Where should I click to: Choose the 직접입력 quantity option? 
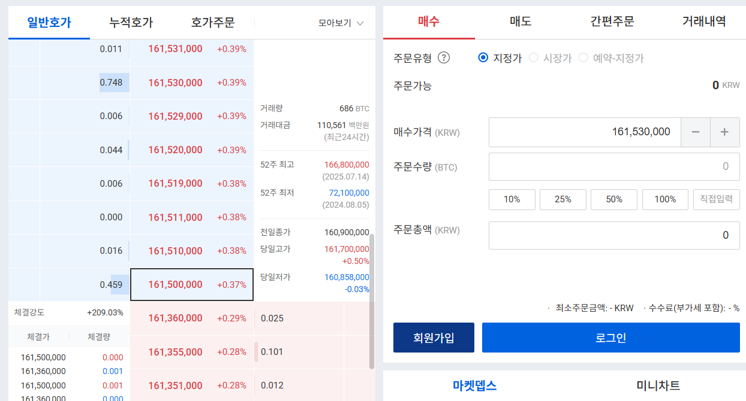pyautogui.click(x=717, y=199)
